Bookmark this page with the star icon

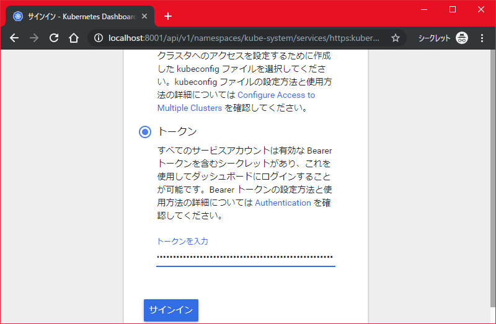396,38
